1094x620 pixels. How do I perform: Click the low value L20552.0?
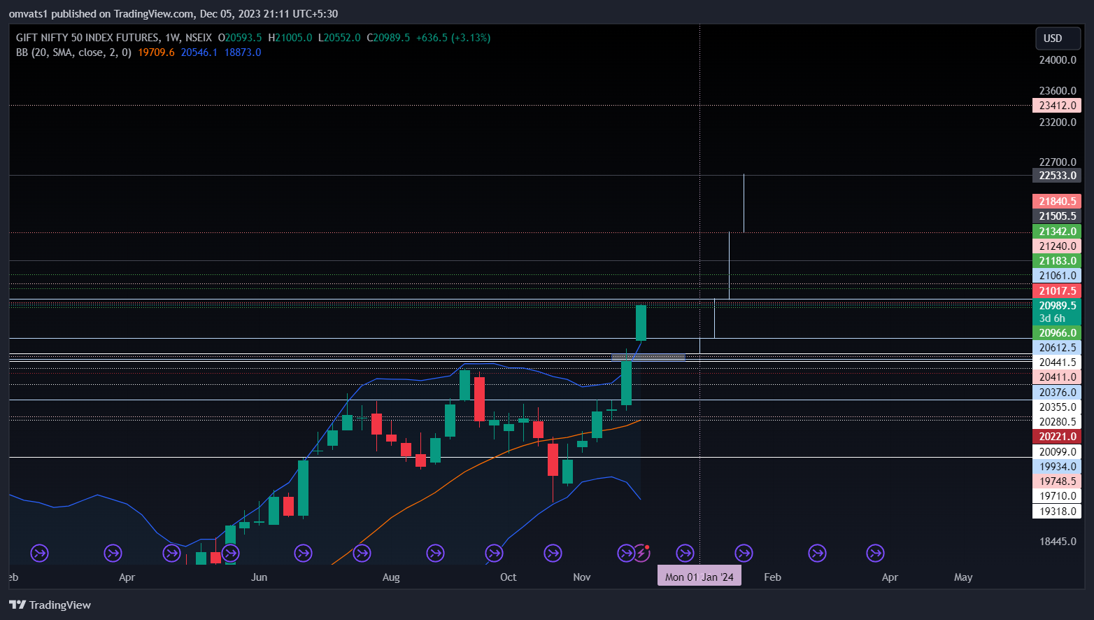(x=339, y=38)
